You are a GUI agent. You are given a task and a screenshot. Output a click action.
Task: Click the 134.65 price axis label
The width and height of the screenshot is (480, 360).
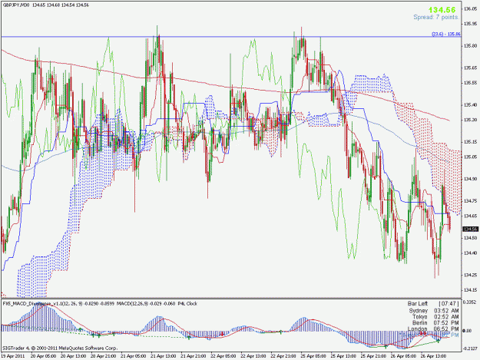pos(471,216)
